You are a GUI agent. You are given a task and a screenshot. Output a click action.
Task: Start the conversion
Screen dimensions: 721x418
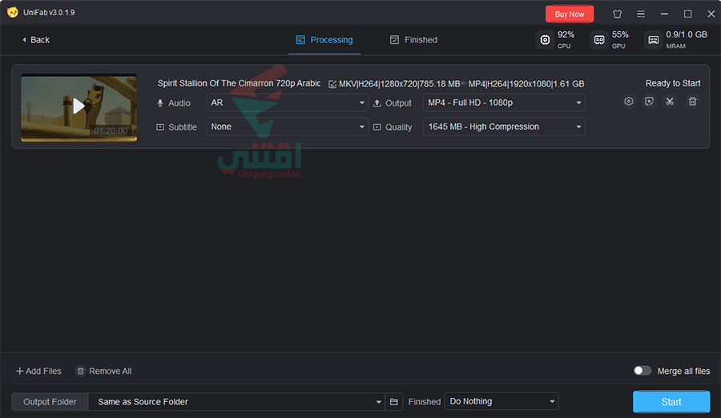pos(671,401)
